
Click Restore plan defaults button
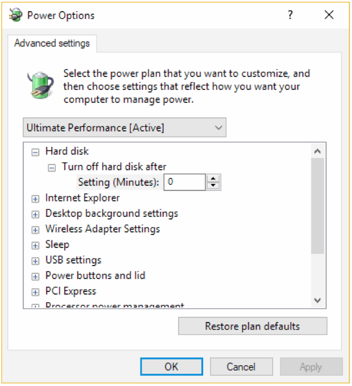[x=252, y=326]
